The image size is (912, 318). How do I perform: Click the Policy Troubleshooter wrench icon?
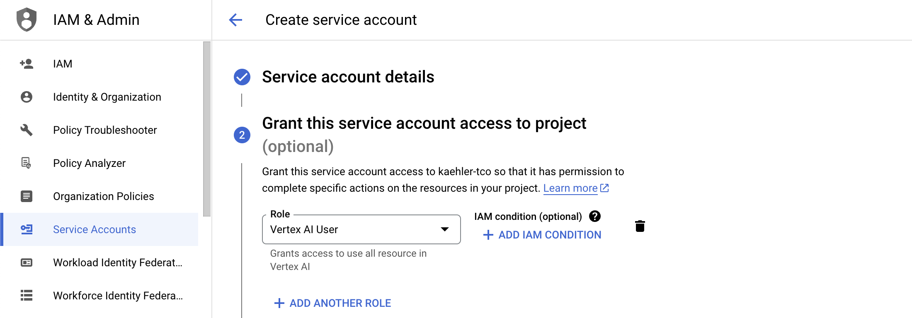coord(27,130)
